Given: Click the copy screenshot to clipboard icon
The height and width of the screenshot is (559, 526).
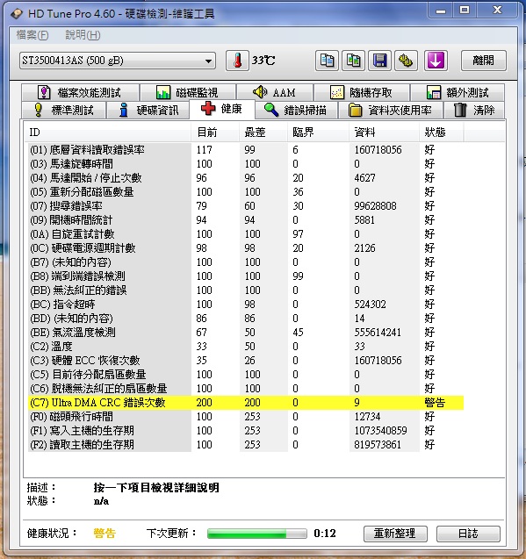Looking at the screenshot, I should [353, 61].
